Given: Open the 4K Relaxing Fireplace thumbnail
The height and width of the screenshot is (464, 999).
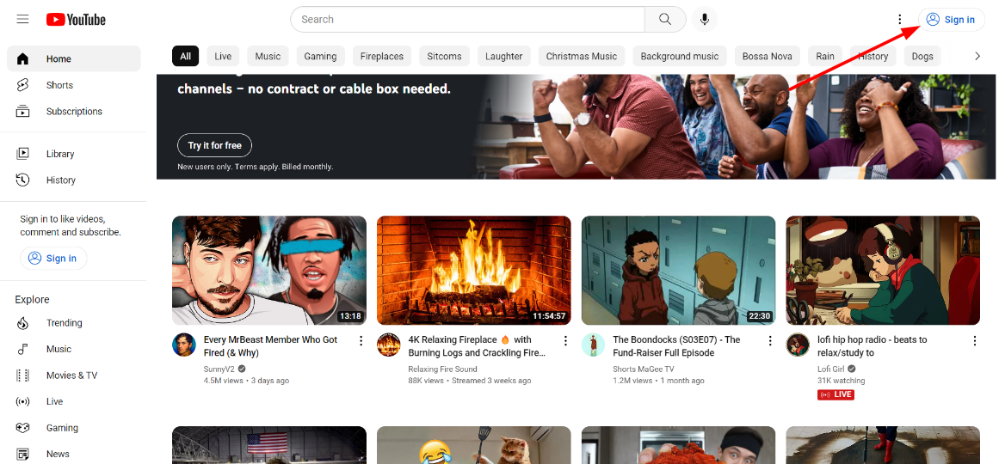Looking at the screenshot, I should coord(473,270).
